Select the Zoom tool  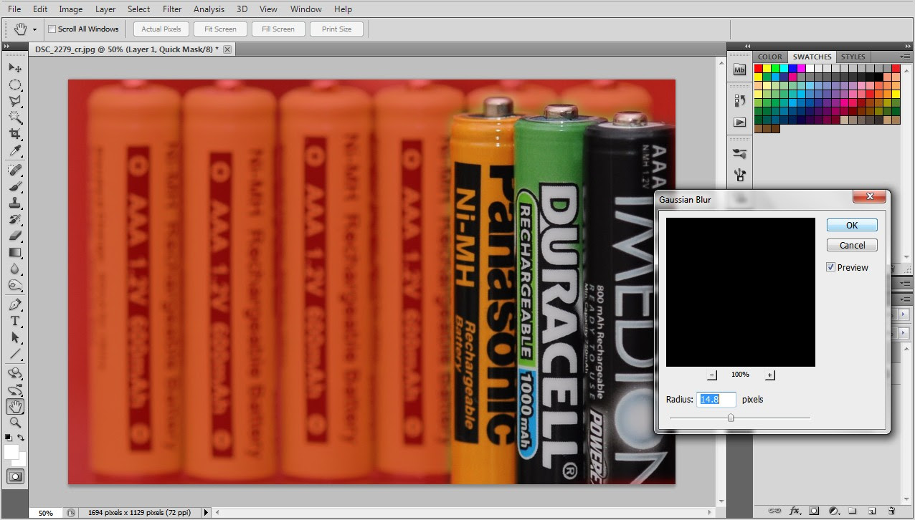point(15,423)
